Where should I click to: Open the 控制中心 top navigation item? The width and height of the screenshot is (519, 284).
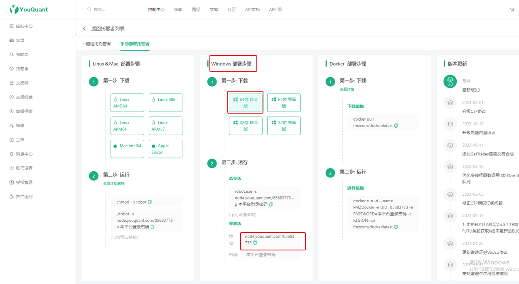pos(156,10)
